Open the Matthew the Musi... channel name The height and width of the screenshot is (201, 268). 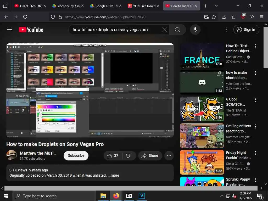coord(38,153)
